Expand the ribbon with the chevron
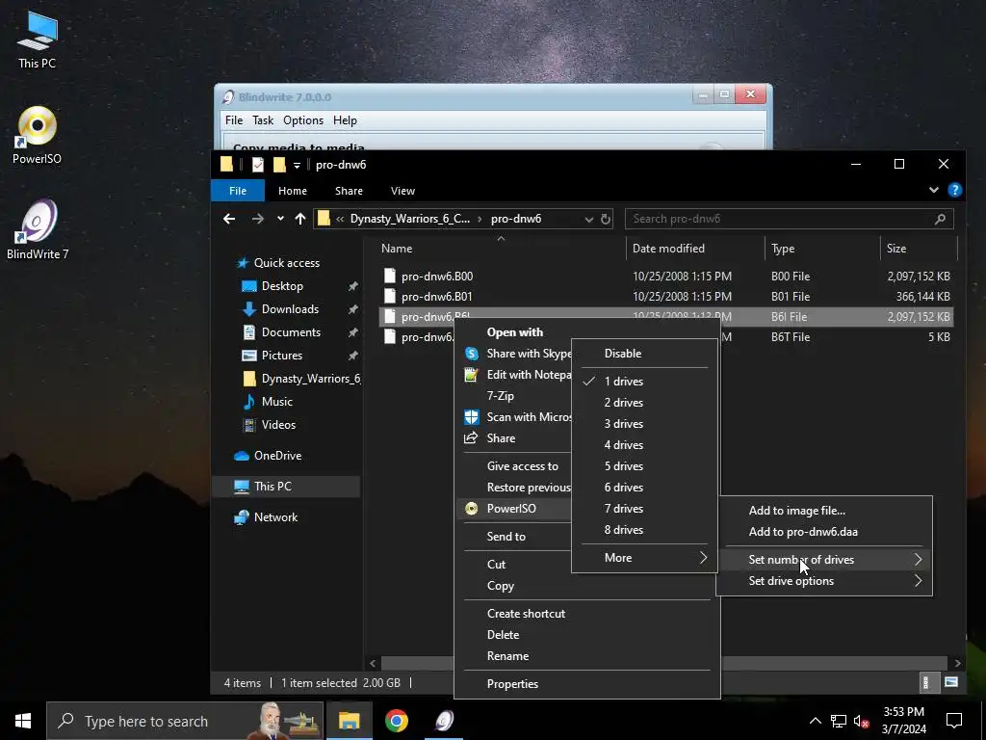 (934, 190)
